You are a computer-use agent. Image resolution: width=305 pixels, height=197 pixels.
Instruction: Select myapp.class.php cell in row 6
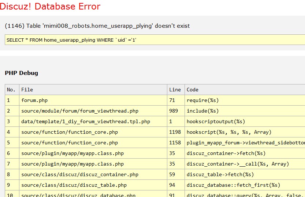[93, 153]
